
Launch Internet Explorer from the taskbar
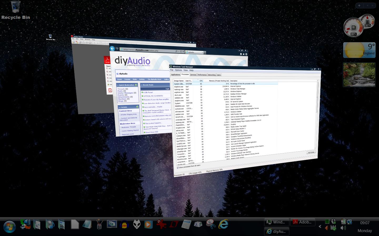[x=223, y=224]
